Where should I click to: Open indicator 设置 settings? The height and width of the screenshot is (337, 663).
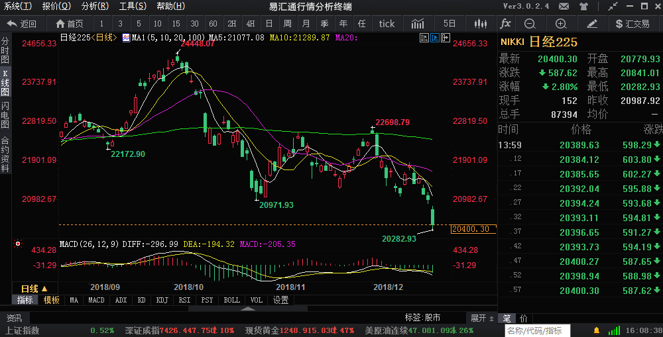280,301
